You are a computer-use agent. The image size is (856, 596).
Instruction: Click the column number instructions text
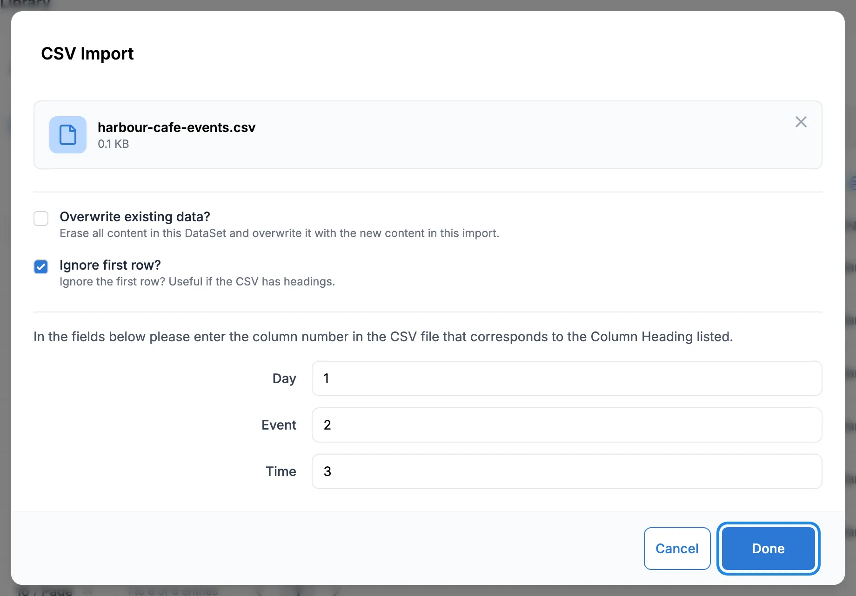(x=383, y=337)
